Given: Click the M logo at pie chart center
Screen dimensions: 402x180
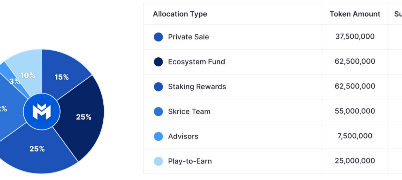Looking at the screenshot, I should (42, 111).
